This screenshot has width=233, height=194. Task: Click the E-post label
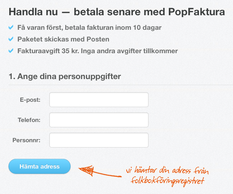(x=30, y=100)
